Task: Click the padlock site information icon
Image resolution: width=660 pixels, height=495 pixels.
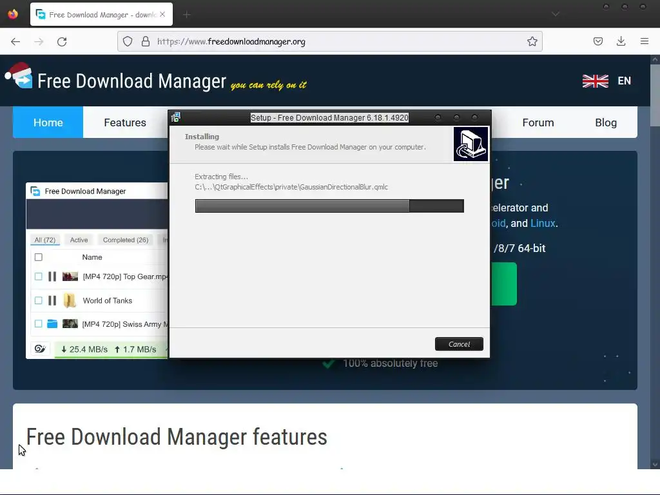Action: [x=146, y=41]
